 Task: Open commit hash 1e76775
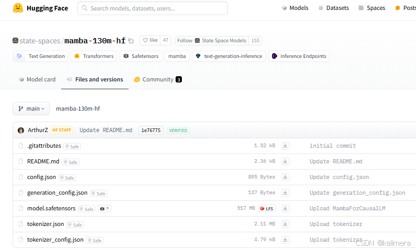(151, 130)
